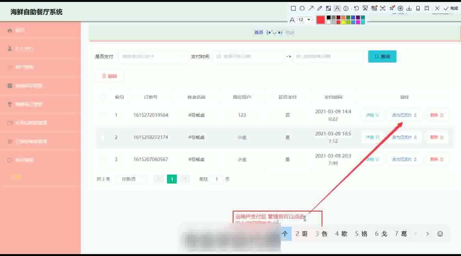Check the box for order 1615272019564

coord(103,115)
